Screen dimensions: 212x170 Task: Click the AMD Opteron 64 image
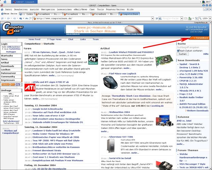[x=93, y=59]
